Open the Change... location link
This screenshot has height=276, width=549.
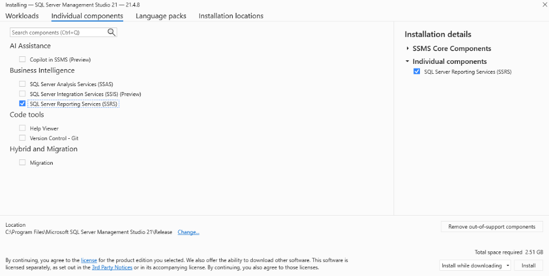click(x=188, y=232)
